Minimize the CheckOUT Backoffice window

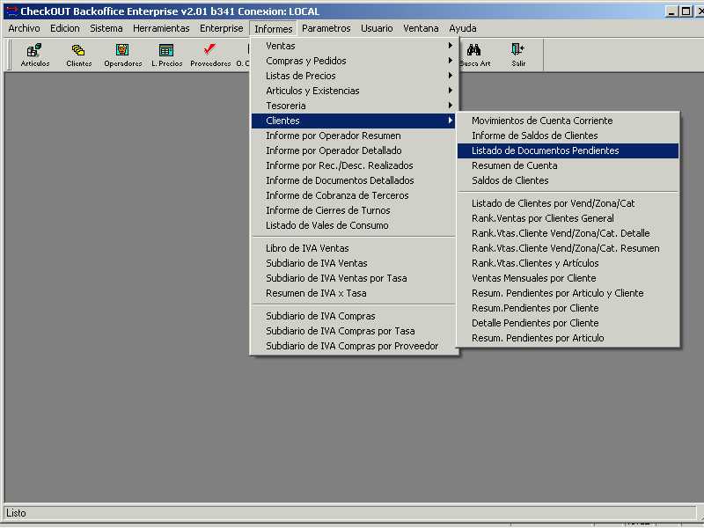tap(671, 11)
